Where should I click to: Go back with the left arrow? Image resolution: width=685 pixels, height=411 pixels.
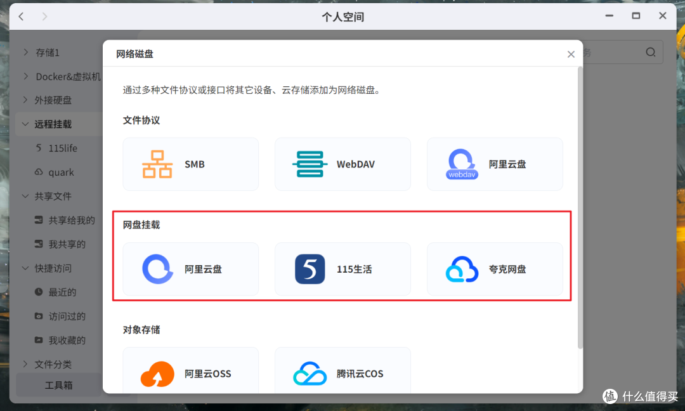[21, 16]
